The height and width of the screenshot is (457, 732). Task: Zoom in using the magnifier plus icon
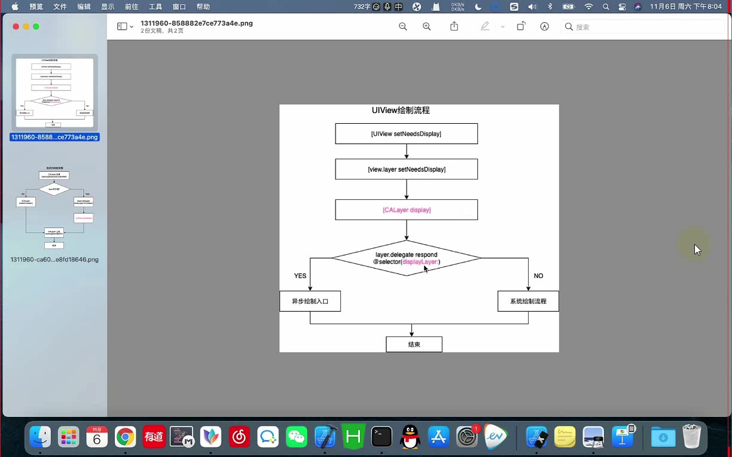point(427,26)
